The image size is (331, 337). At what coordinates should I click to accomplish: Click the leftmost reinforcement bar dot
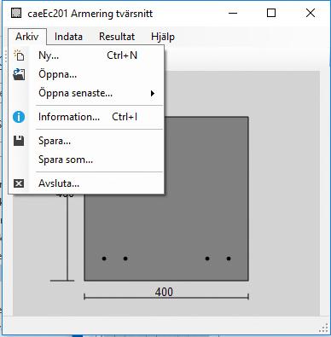tap(104, 259)
